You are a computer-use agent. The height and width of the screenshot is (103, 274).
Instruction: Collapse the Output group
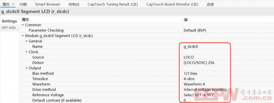(26, 68)
